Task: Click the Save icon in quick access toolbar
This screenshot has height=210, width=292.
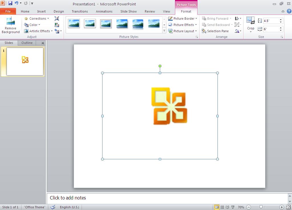Action: coord(10,3)
